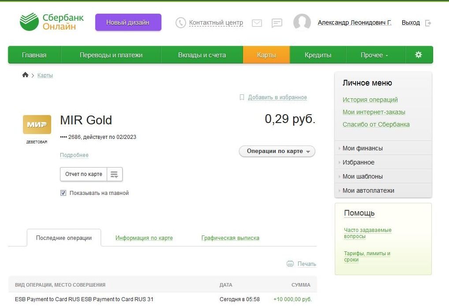Switch to Графическая выписка tab
Image resolution: width=449 pixels, height=306 pixels.
230,238
